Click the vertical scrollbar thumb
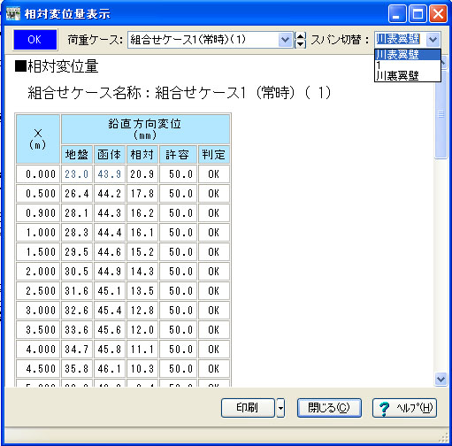The image size is (452, 446). coord(441,114)
